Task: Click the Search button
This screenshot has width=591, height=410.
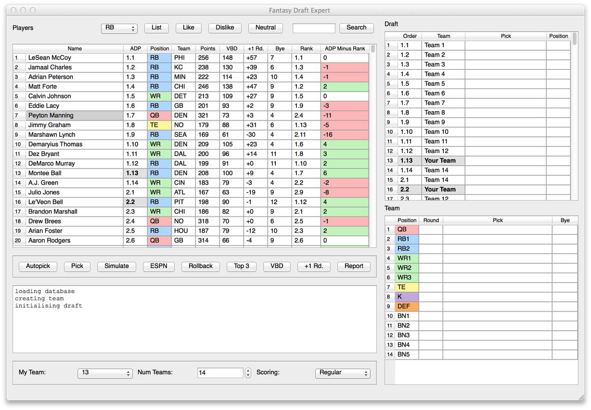Action: [356, 28]
